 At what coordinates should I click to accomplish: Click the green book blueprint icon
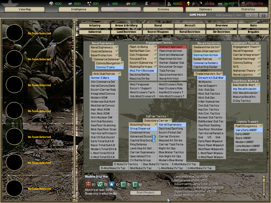(x=123, y=184)
